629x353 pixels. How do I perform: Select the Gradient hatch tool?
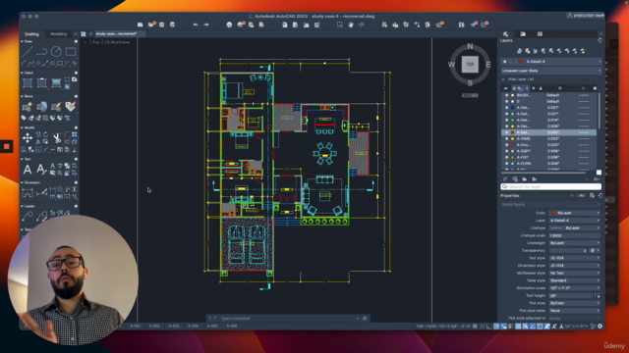pos(56,82)
